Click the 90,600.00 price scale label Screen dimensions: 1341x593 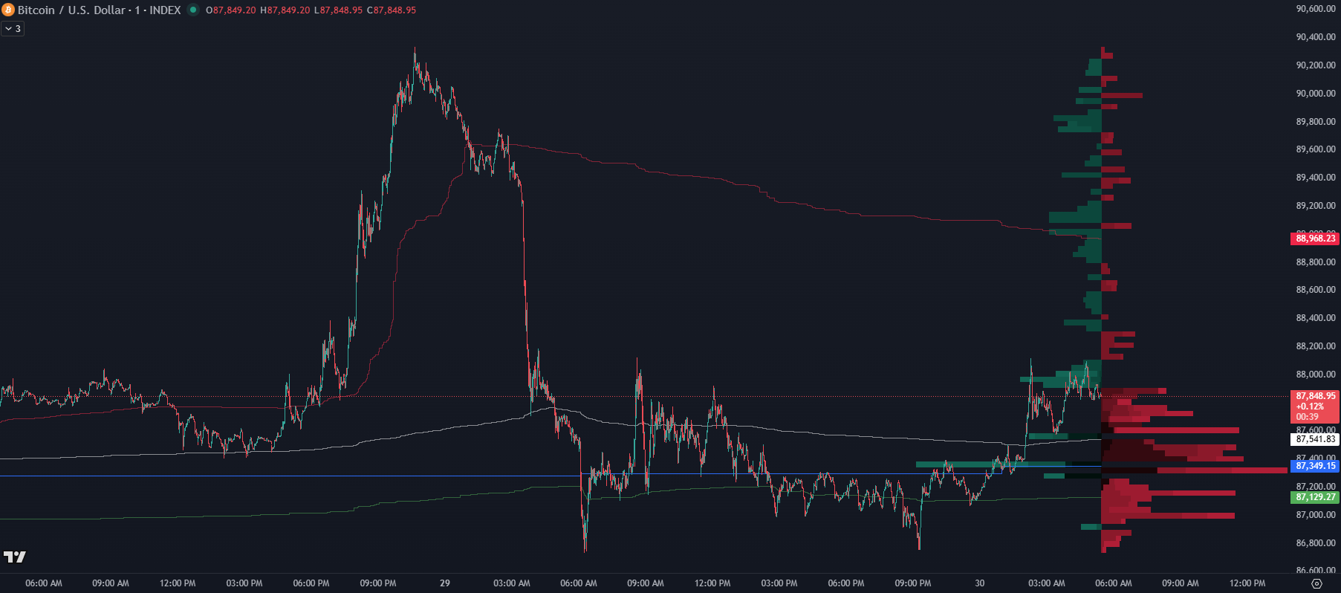click(x=1316, y=9)
